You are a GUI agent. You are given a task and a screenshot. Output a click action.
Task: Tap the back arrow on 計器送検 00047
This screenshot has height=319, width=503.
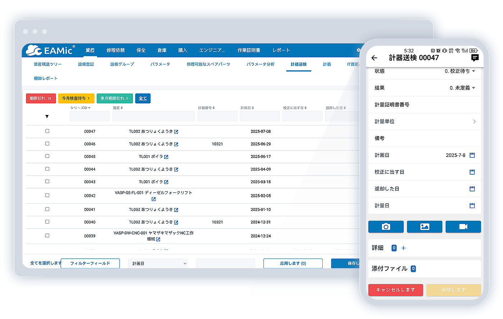(374, 58)
